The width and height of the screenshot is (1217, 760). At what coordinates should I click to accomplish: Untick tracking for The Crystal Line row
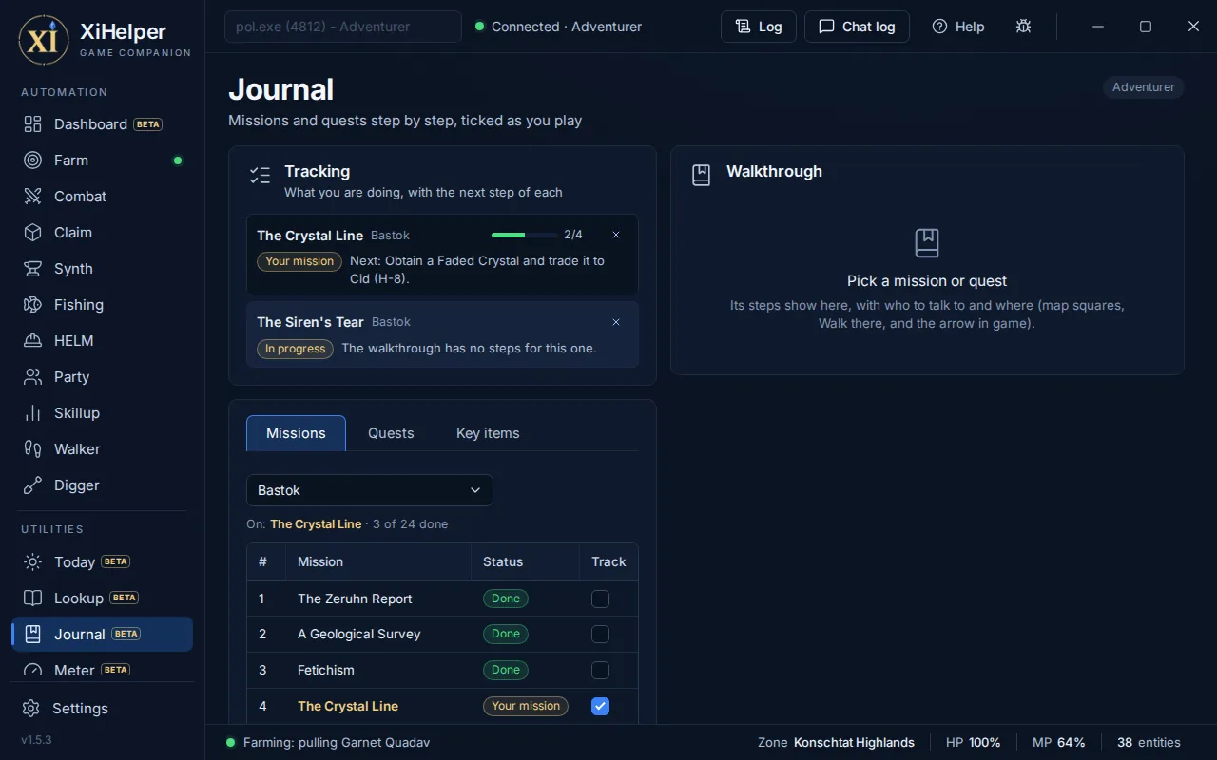[600, 706]
